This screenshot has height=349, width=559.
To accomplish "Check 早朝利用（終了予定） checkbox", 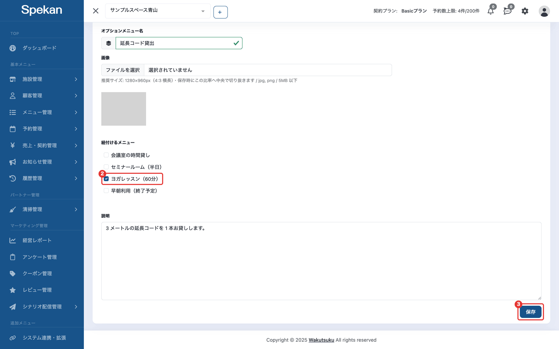I will coord(106,191).
